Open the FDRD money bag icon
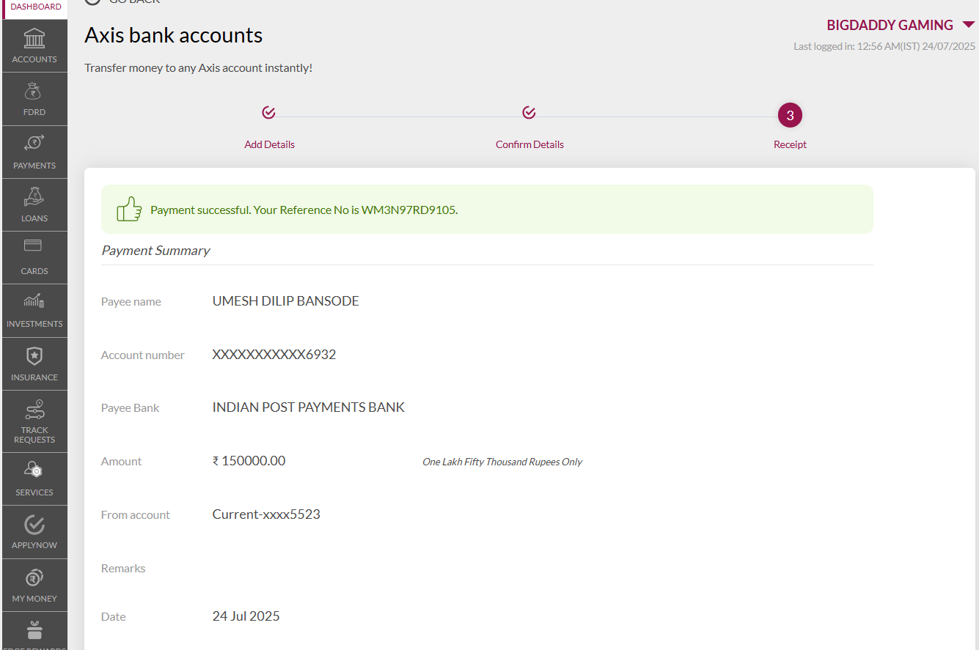979x650 pixels. point(34,92)
